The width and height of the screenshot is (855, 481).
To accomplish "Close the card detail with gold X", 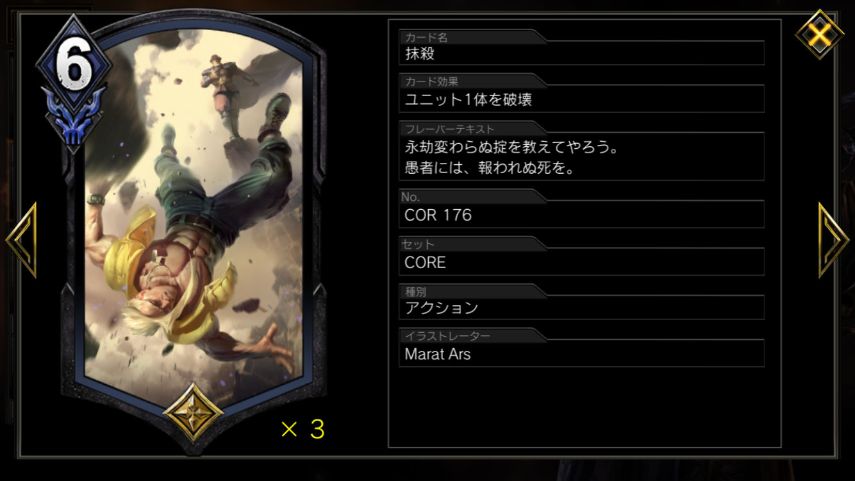I will (819, 34).
